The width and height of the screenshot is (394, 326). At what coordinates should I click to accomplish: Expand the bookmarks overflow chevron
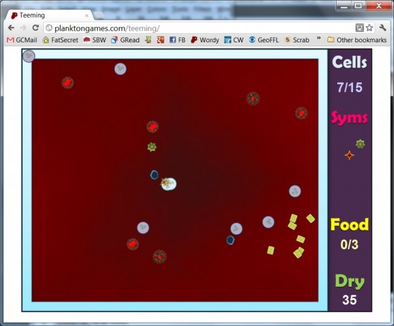[x=318, y=38]
